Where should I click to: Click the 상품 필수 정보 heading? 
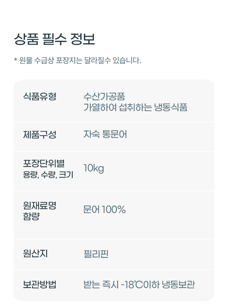pyautogui.click(x=54, y=39)
